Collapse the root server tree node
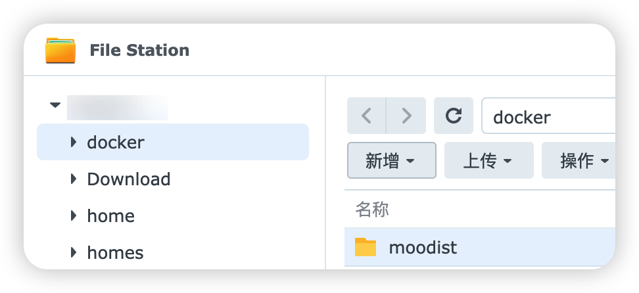This screenshot has width=639, height=293. pyautogui.click(x=55, y=105)
